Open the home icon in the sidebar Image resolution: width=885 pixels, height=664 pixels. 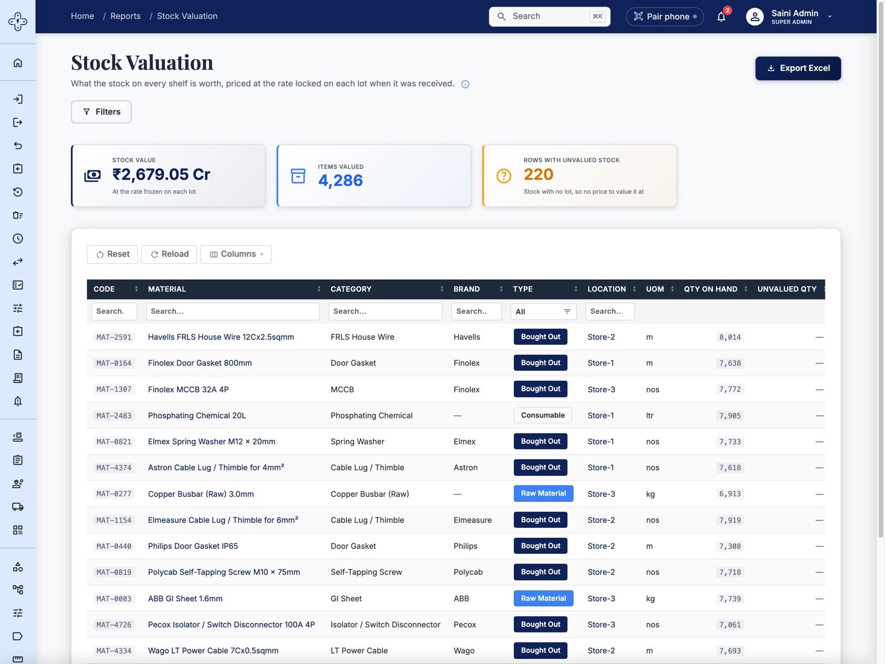click(18, 63)
